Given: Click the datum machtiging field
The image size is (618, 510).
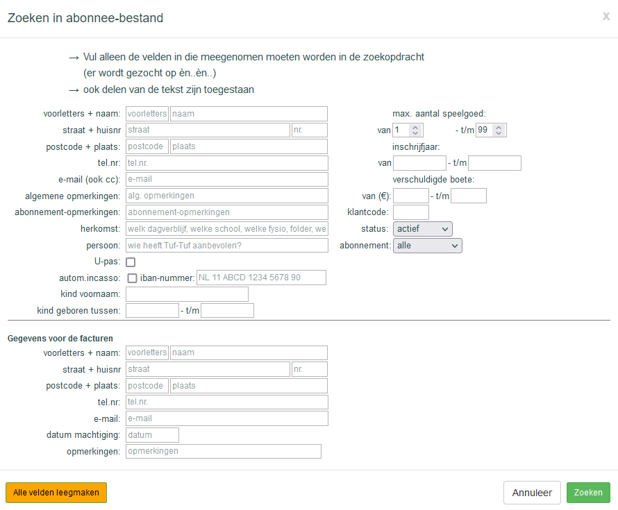Looking at the screenshot, I should point(152,435).
